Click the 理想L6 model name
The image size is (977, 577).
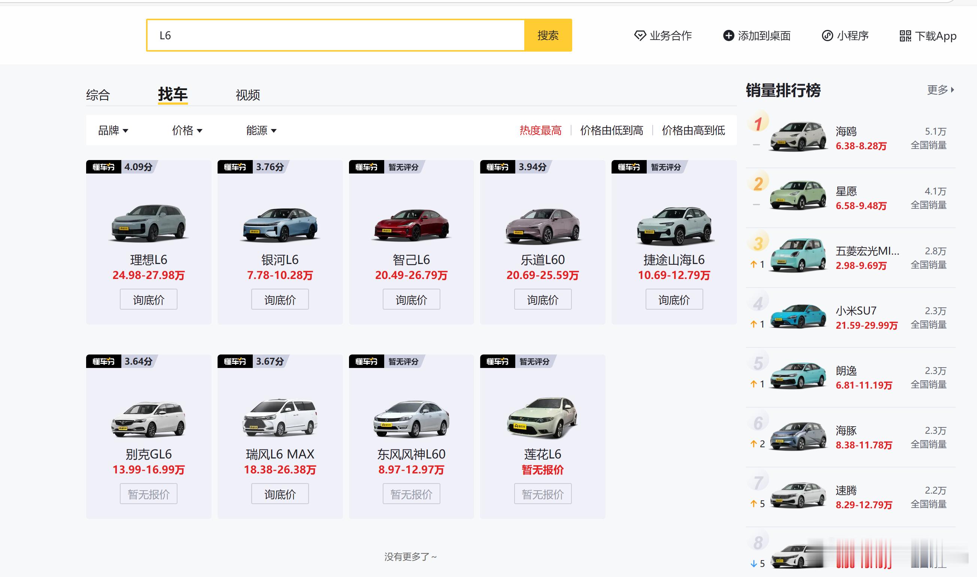point(149,260)
